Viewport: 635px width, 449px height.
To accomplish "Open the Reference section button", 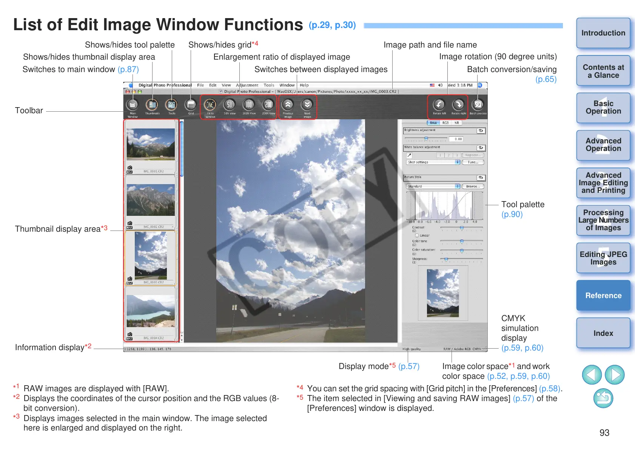I will click(x=603, y=295).
